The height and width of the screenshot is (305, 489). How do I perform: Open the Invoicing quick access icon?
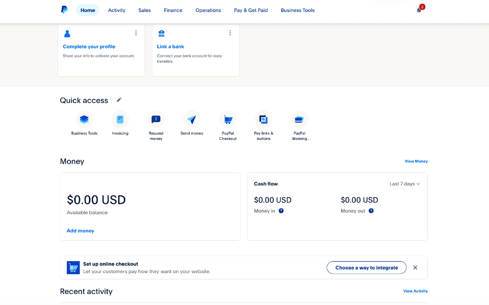pos(120,119)
